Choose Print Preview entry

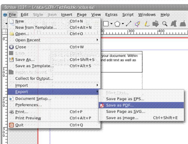[54, 118]
